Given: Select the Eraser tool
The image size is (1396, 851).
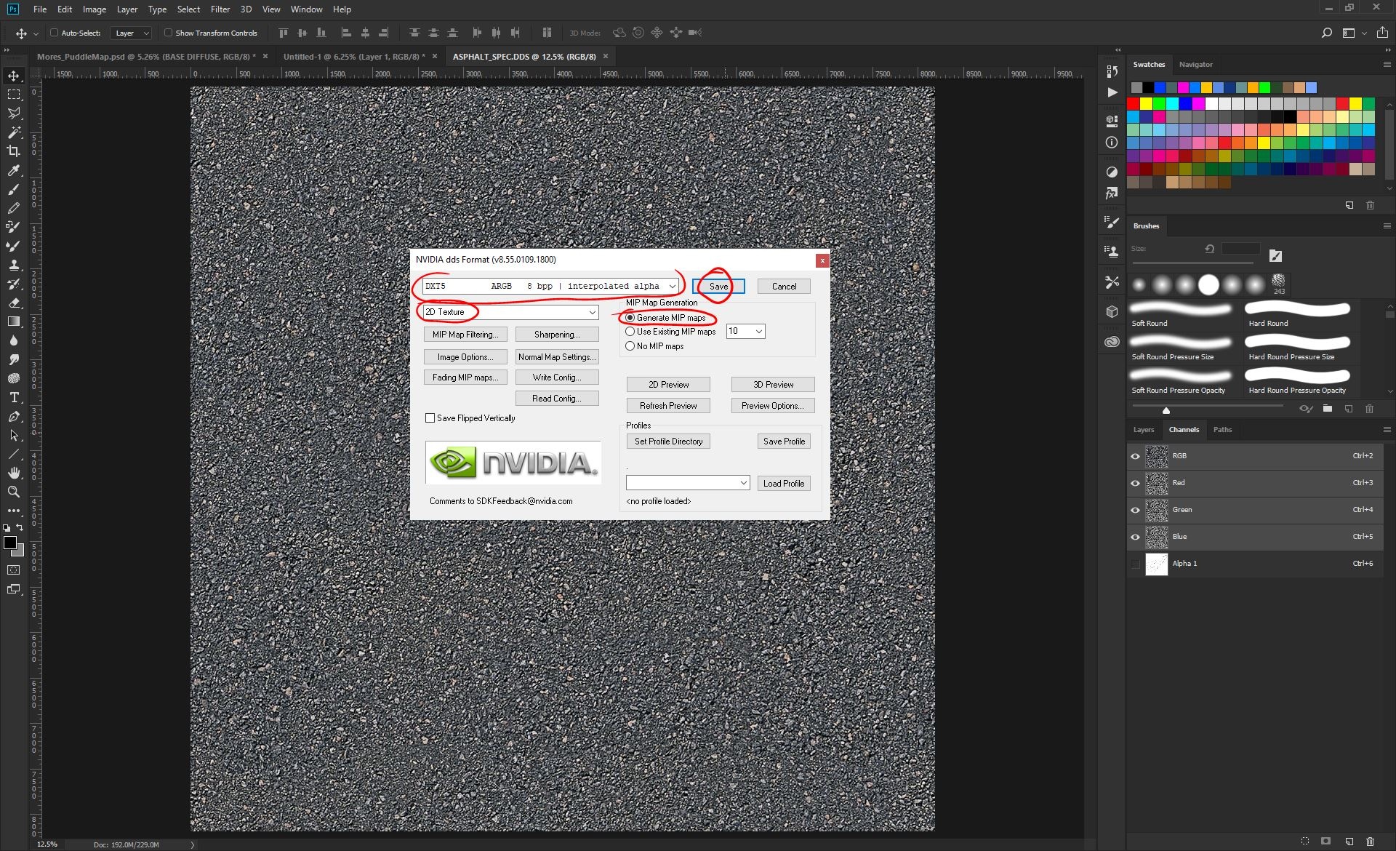Looking at the screenshot, I should click(x=14, y=303).
